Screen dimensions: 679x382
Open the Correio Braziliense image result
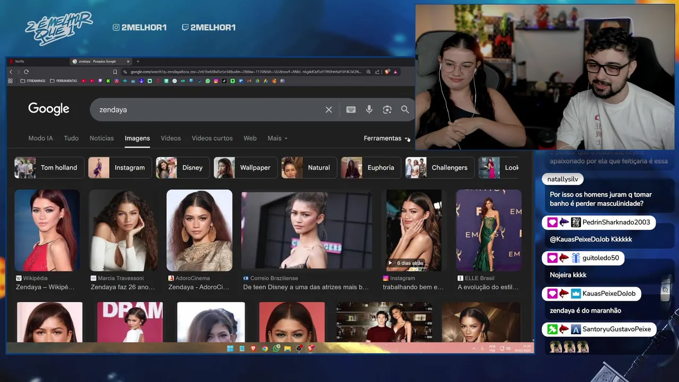click(307, 230)
